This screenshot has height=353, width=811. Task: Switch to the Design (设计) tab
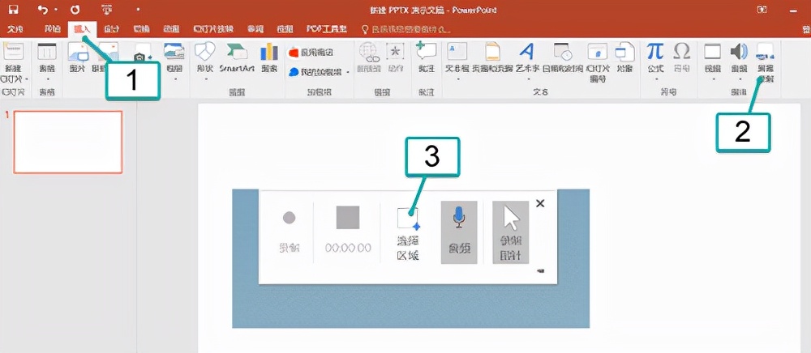[x=111, y=29]
